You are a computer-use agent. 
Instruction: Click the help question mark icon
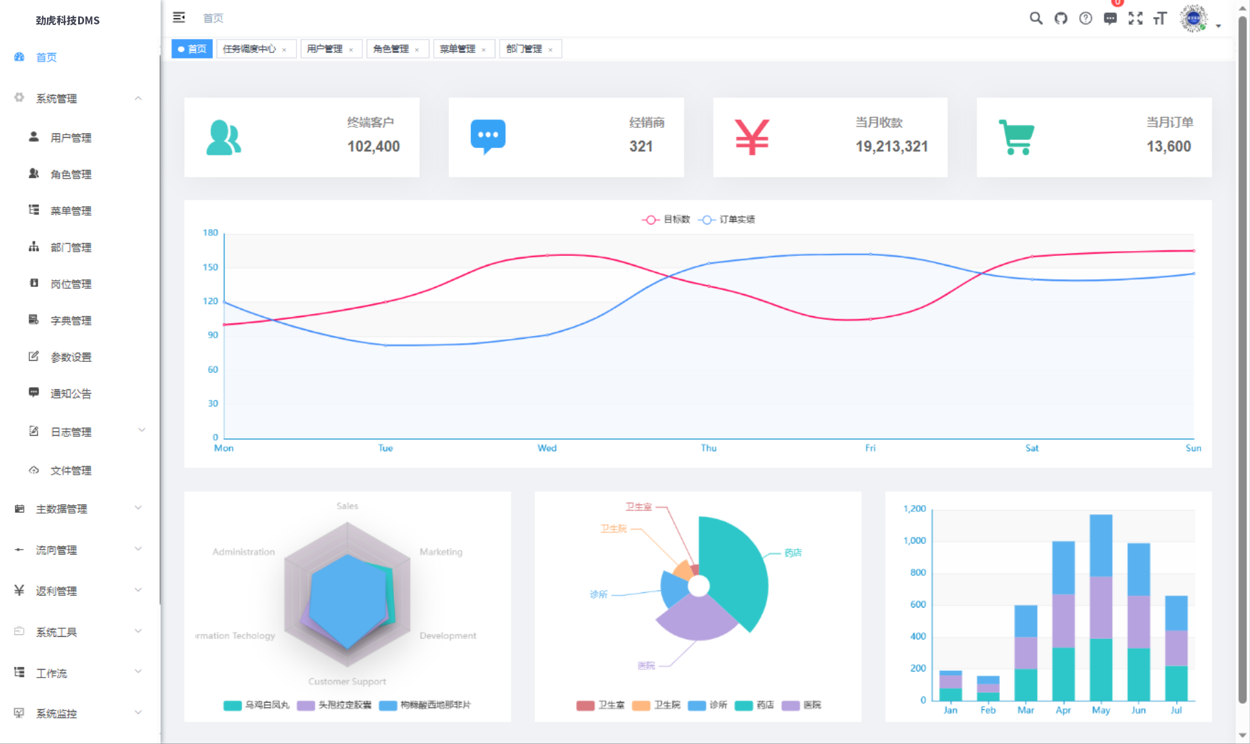[x=1085, y=18]
